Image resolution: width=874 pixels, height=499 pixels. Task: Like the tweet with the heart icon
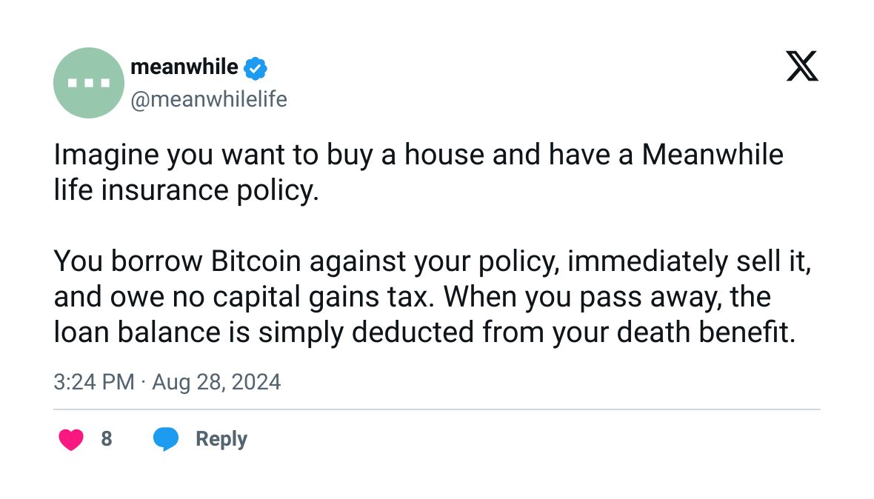coord(71,439)
